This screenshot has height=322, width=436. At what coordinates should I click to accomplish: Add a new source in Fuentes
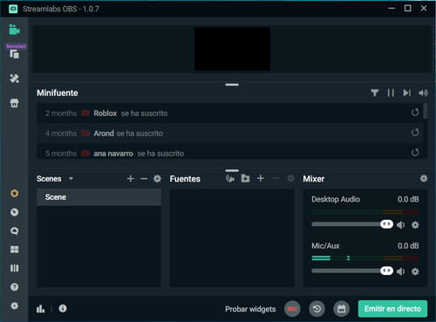261,178
